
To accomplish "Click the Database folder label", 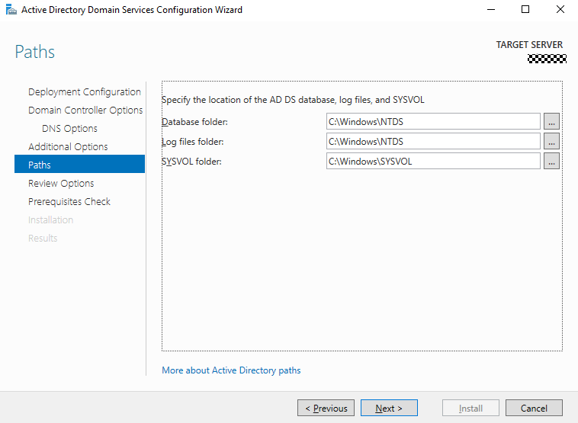I will pyautogui.click(x=194, y=122).
